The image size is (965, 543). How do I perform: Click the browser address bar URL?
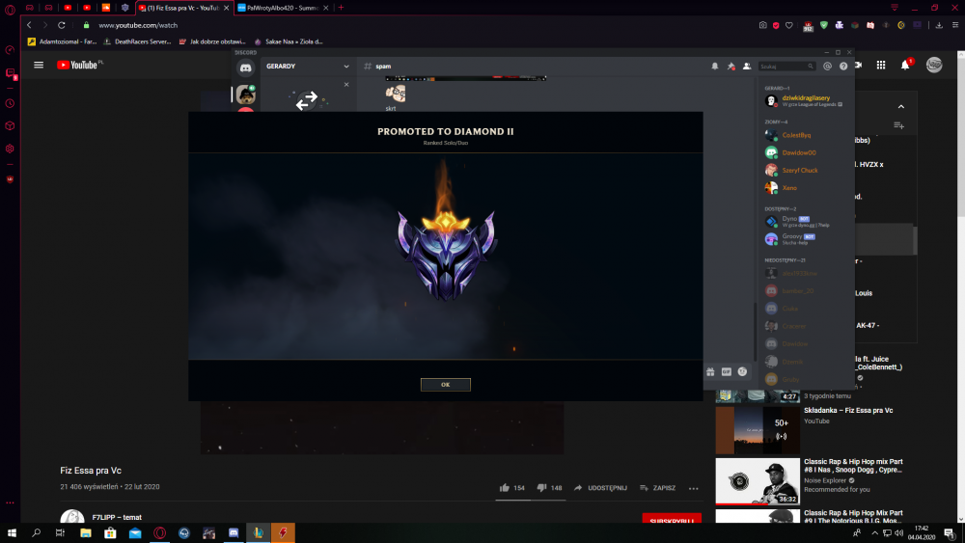138,25
